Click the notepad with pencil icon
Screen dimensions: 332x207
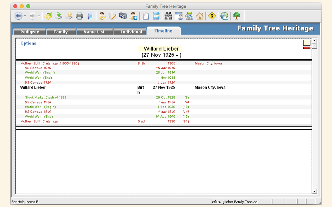click(x=113, y=16)
